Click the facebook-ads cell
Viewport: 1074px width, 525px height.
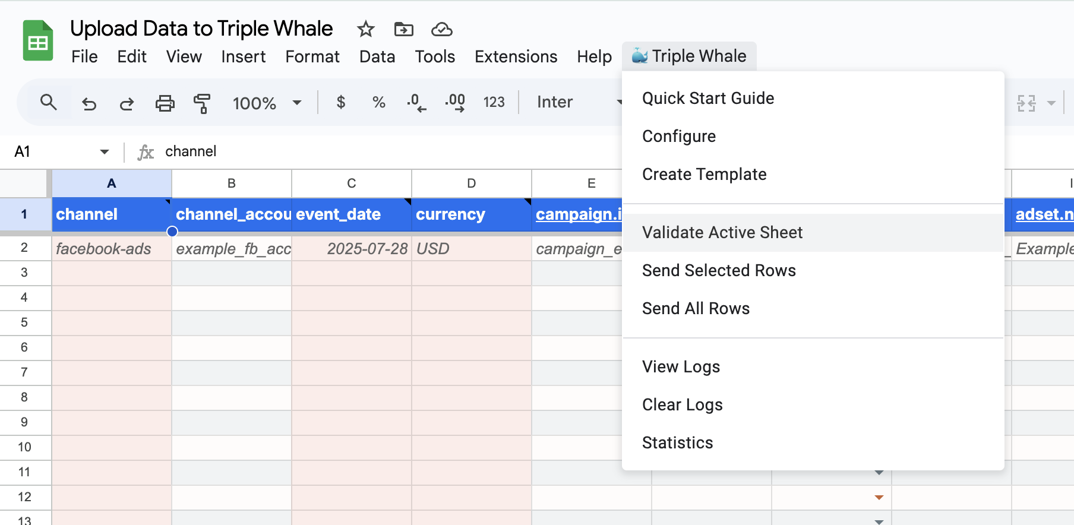coord(112,248)
